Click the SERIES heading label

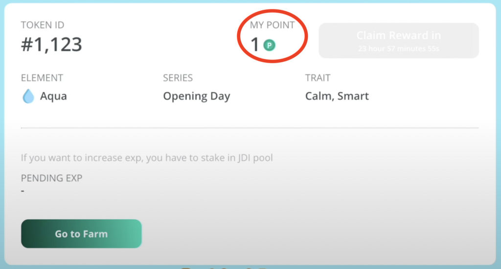pyautogui.click(x=178, y=78)
